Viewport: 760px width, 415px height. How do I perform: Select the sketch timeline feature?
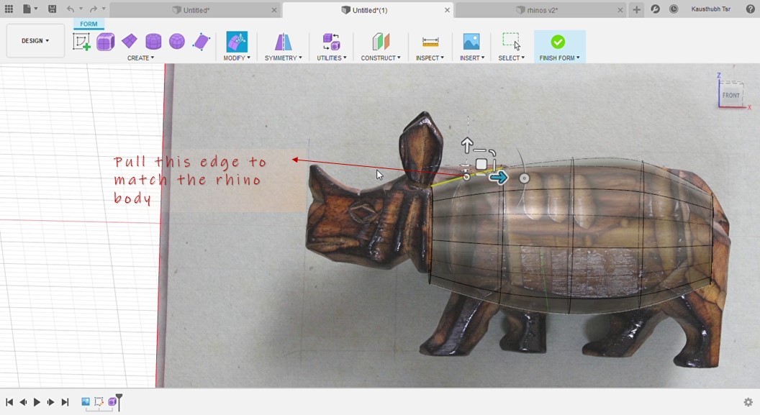99,401
